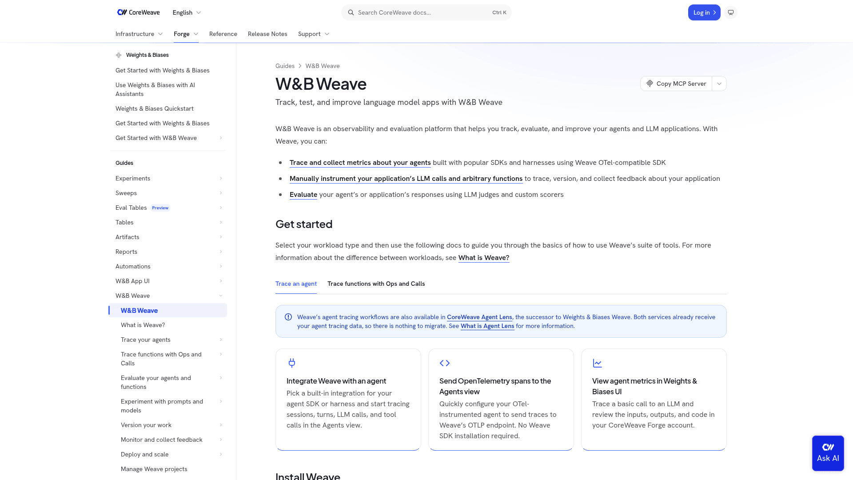Open dropdown arrow beside Copy MCP Server
853x480 pixels.
[719, 84]
